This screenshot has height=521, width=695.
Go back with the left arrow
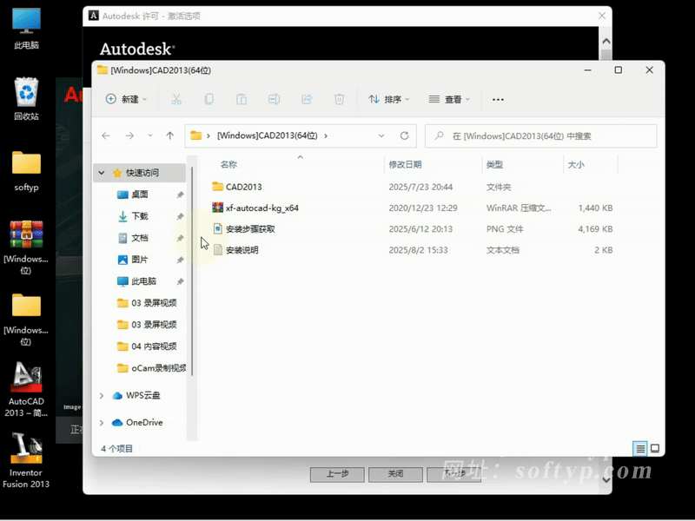[106, 135]
